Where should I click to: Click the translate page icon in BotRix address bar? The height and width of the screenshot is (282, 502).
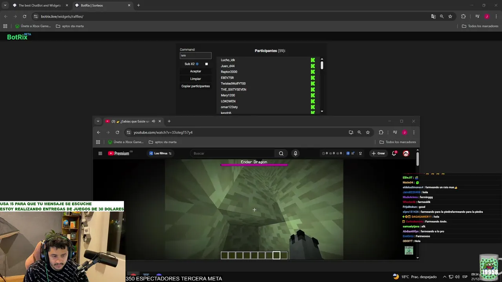[433, 16]
